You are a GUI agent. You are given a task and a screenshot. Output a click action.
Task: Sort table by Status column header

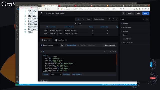tap(91, 27)
